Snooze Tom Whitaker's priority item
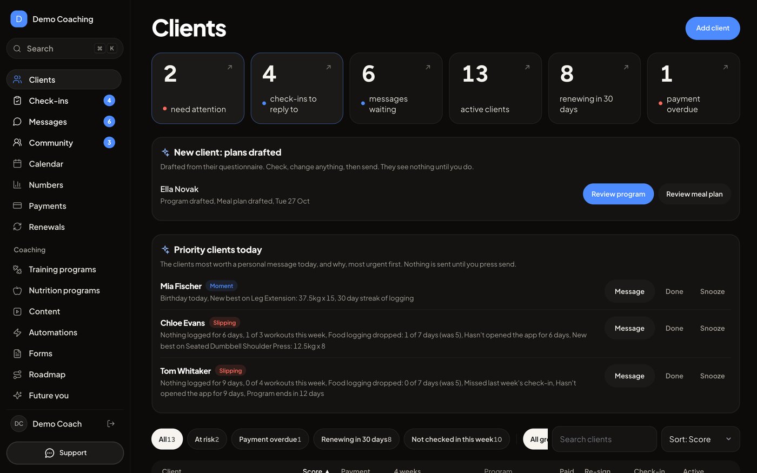 712,376
